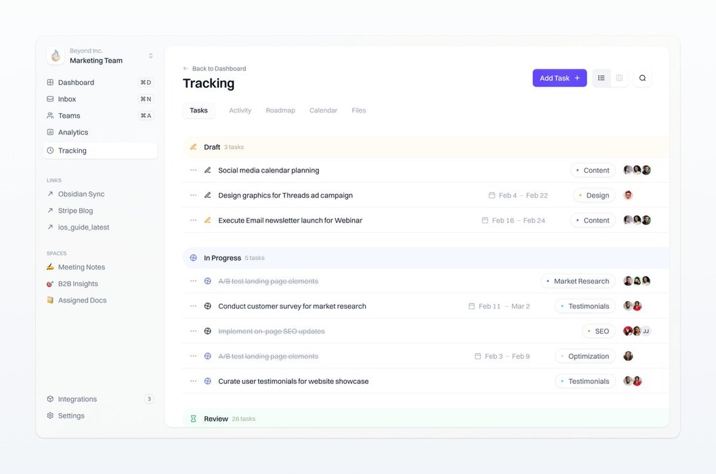This screenshot has height=474, width=716.
Task: Click the orange Design tag
Action: (593, 196)
